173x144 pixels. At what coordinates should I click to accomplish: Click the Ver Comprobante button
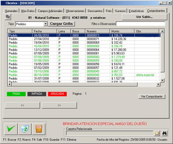(152, 97)
